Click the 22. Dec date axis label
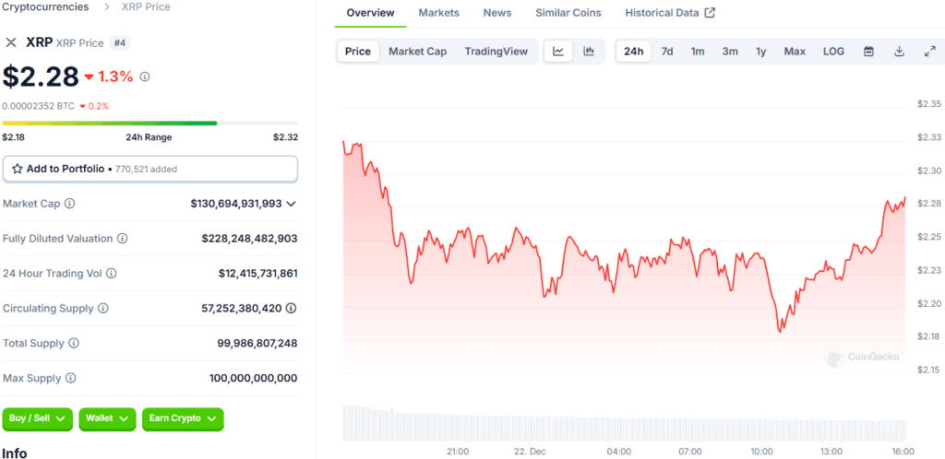The image size is (945, 459). 530,452
